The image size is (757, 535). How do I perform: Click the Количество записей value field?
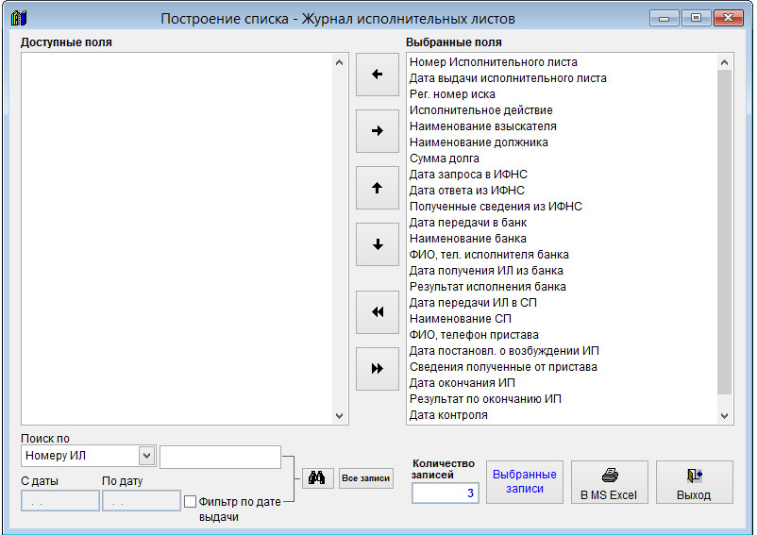[x=446, y=493]
